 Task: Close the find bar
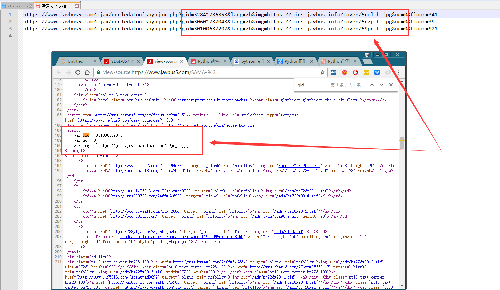391,85
